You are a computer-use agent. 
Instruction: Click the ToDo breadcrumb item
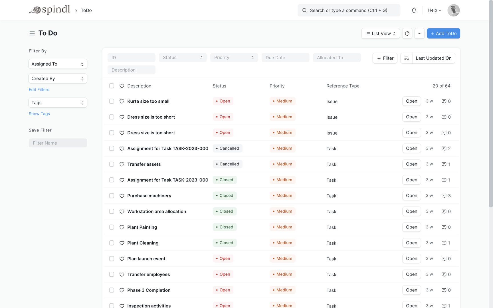point(86,10)
